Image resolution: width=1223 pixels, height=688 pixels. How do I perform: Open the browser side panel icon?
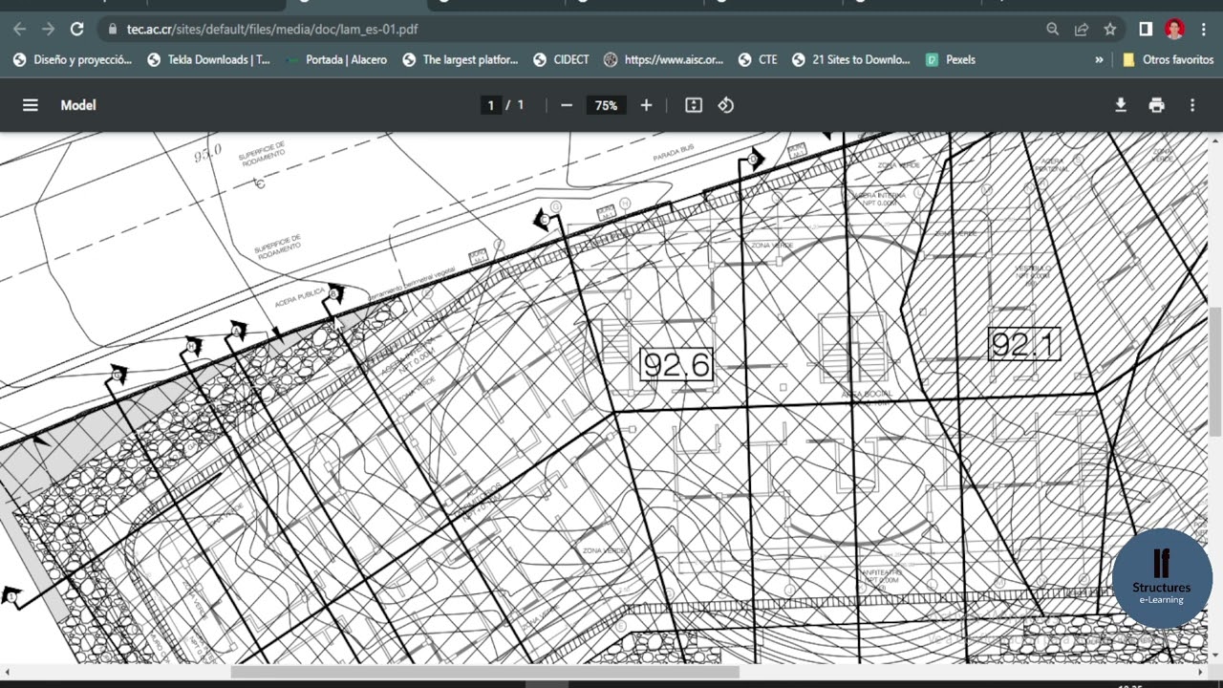click(1146, 29)
